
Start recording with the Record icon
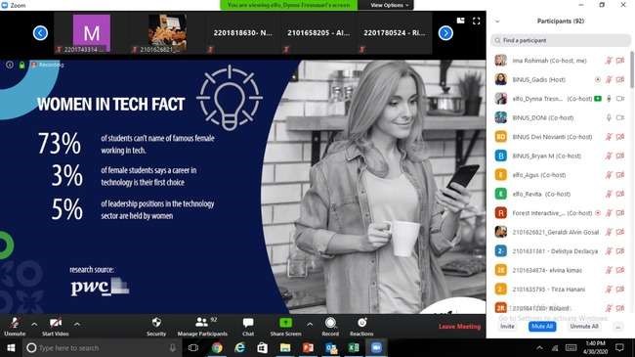[x=330, y=323]
